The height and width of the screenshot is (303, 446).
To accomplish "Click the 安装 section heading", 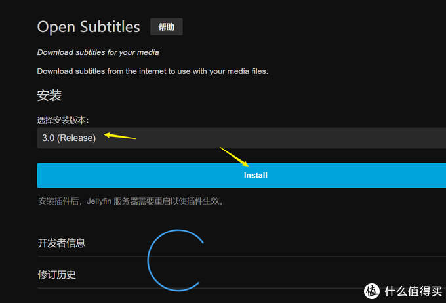I will [x=49, y=96].
